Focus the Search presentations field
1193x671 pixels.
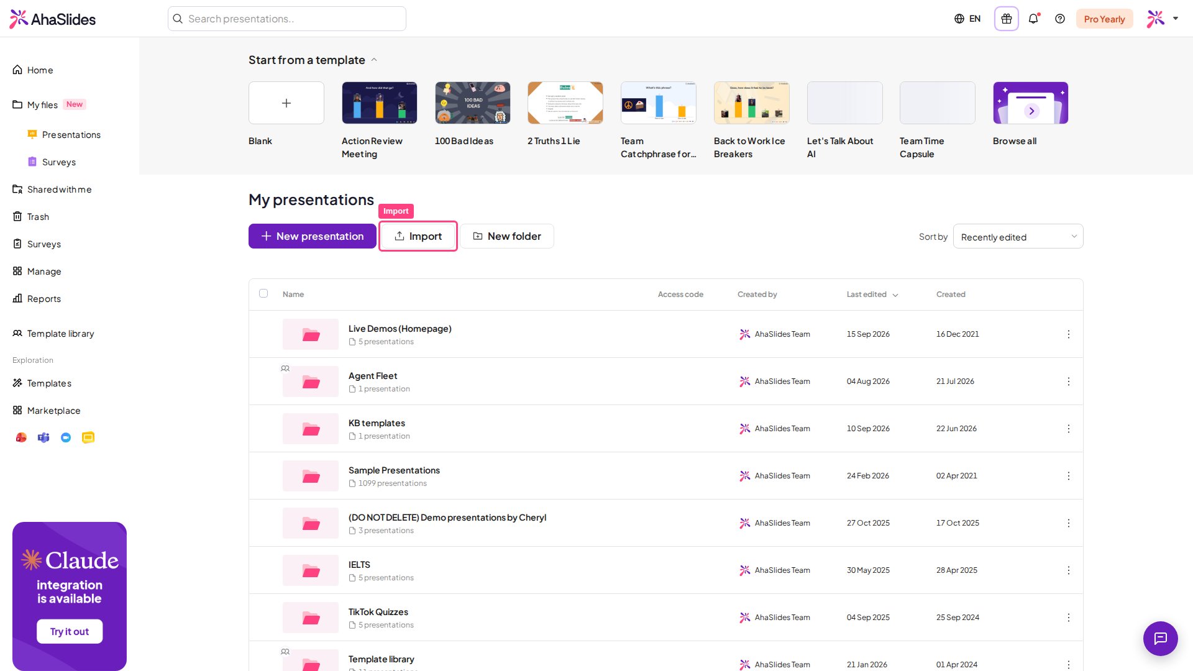287,19
